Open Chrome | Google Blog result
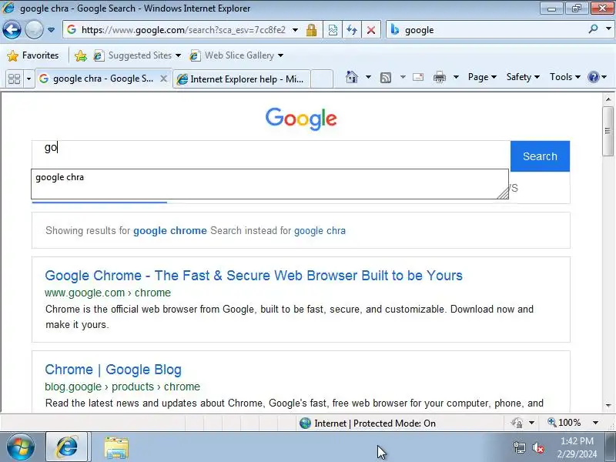This screenshot has height=462, width=616. (x=113, y=370)
